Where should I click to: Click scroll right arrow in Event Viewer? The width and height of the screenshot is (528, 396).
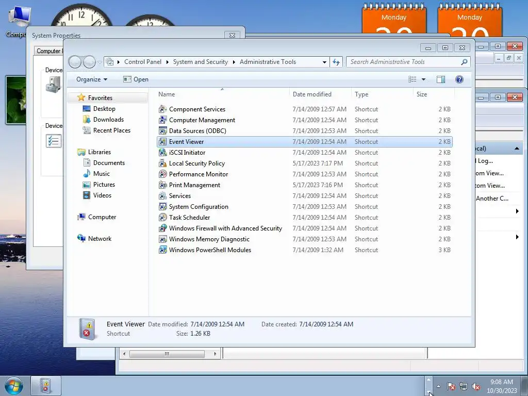215,354
